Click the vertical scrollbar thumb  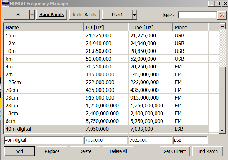222,97
